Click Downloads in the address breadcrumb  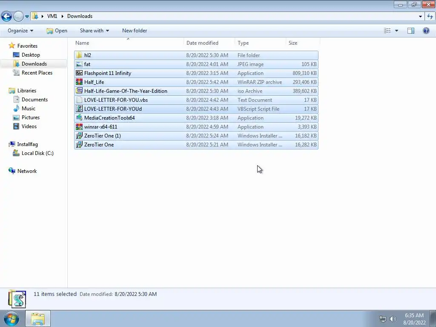point(80,16)
